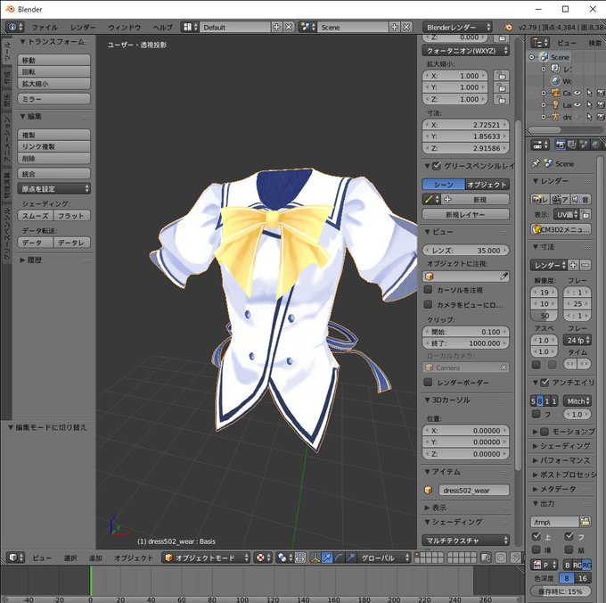Expand the Display panel in properties region

[x=435, y=508]
